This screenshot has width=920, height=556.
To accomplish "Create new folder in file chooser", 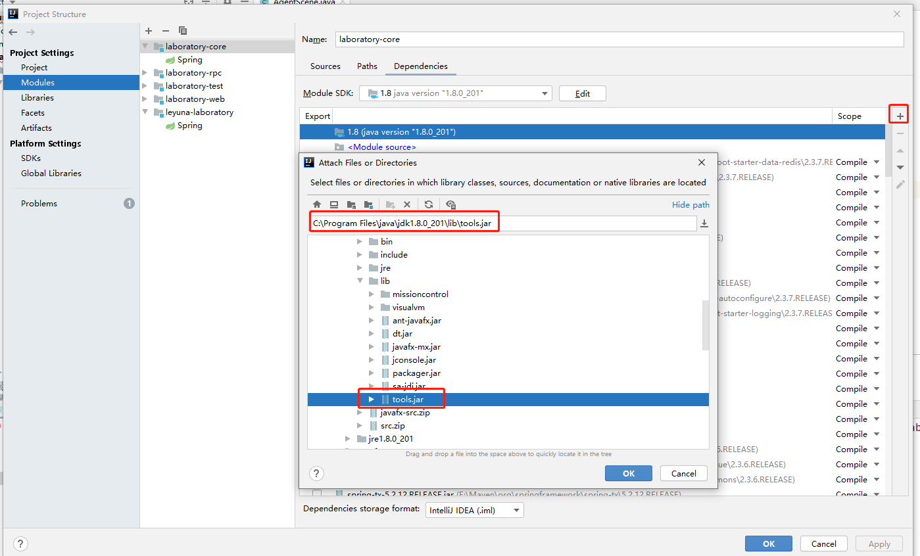I will (x=390, y=204).
